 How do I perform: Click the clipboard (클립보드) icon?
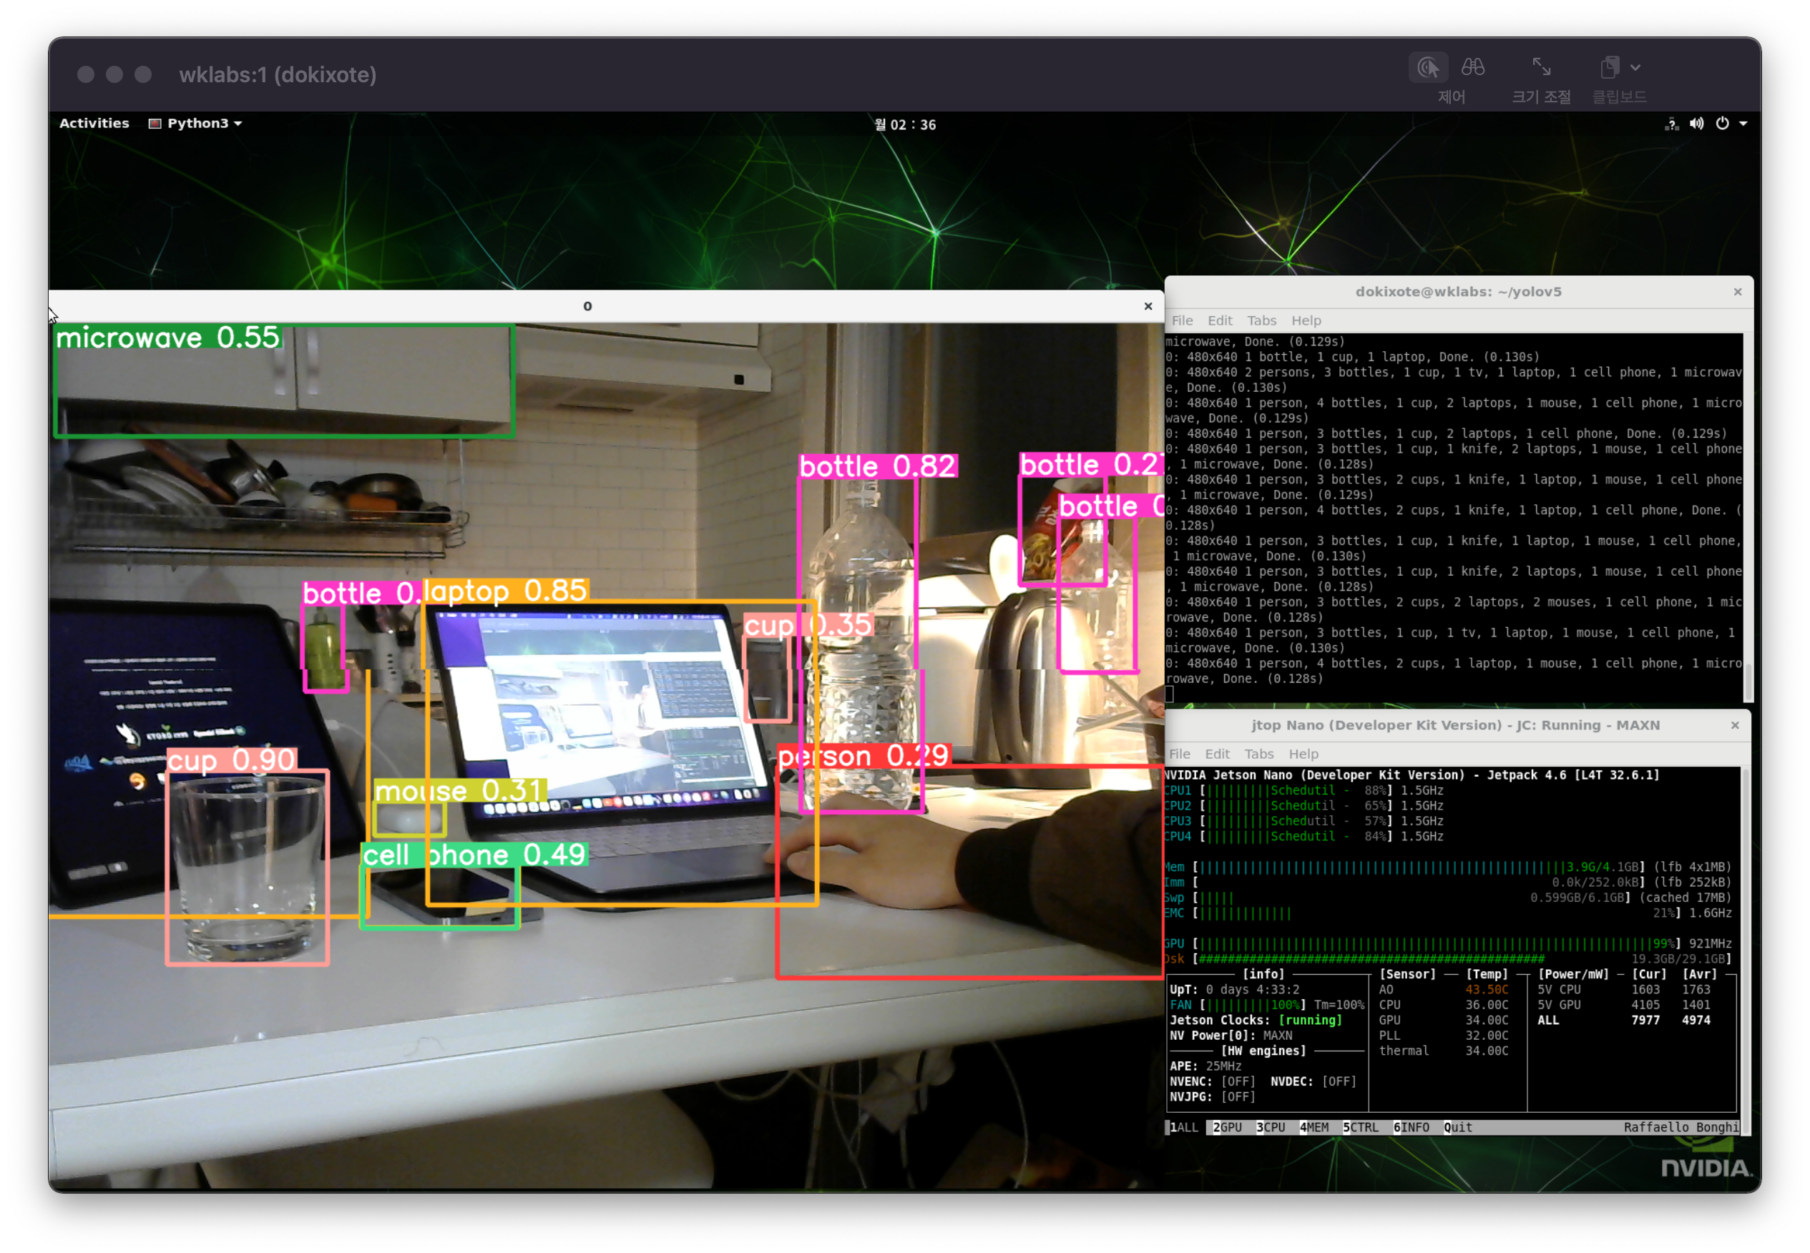point(1609,67)
